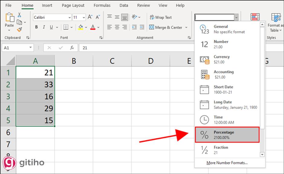This screenshot has width=284, height=174.
Task: Expand the Paste options arrow
Action: coord(9,30)
